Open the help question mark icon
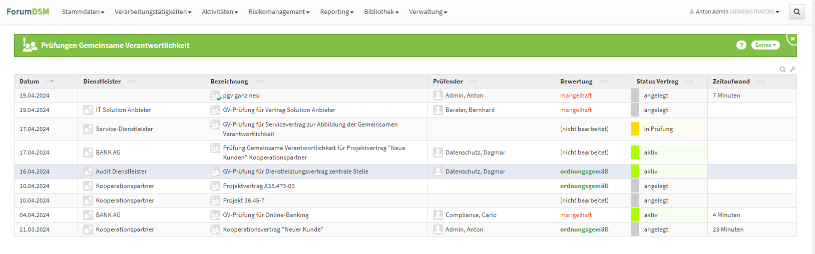Image resolution: width=815 pixels, height=254 pixels. click(x=741, y=45)
